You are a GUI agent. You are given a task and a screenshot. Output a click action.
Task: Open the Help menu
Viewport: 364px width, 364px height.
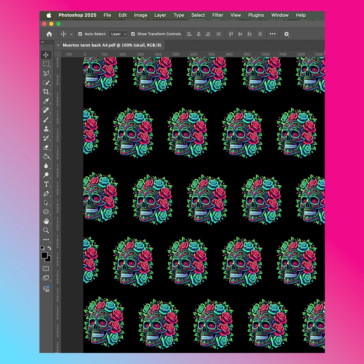click(301, 15)
